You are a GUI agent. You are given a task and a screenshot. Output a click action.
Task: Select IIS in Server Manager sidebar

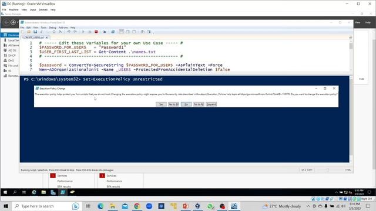point(11,70)
